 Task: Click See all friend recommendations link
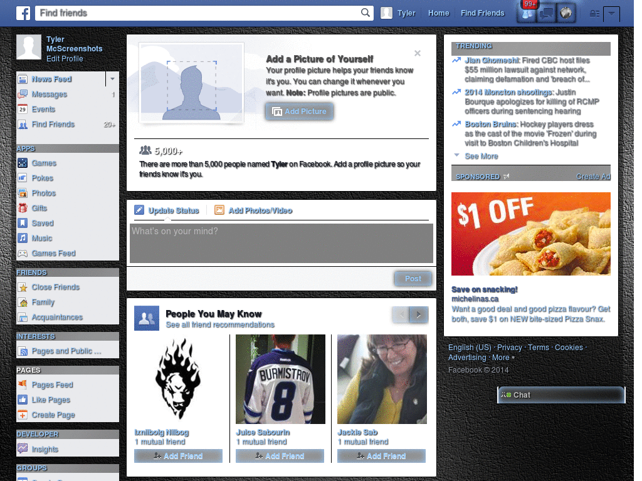(x=220, y=325)
